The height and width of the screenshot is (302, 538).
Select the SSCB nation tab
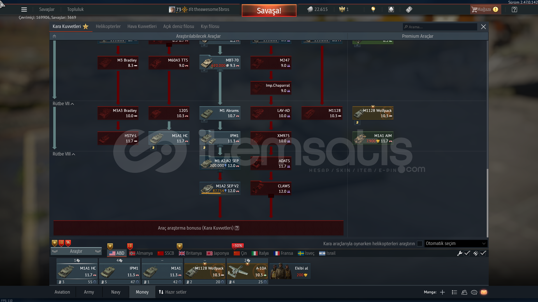click(166, 253)
